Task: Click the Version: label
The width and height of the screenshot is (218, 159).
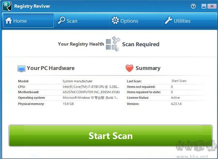Action: [133, 104]
